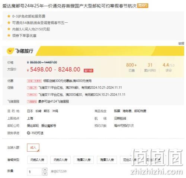Viewport: 186px width, 178px height.
Task: Click the 船票 included item text
Action: (x=117, y=111)
